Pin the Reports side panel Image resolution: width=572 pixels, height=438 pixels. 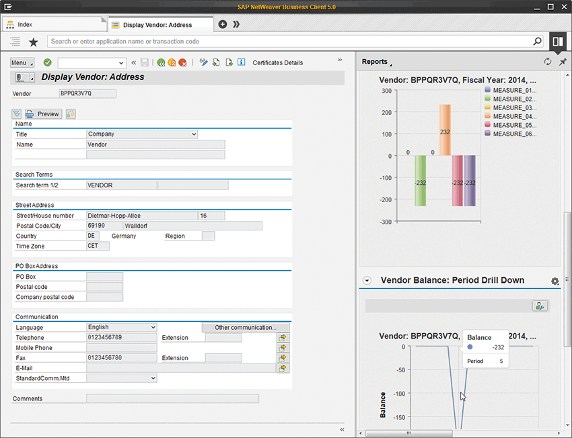(x=563, y=62)
